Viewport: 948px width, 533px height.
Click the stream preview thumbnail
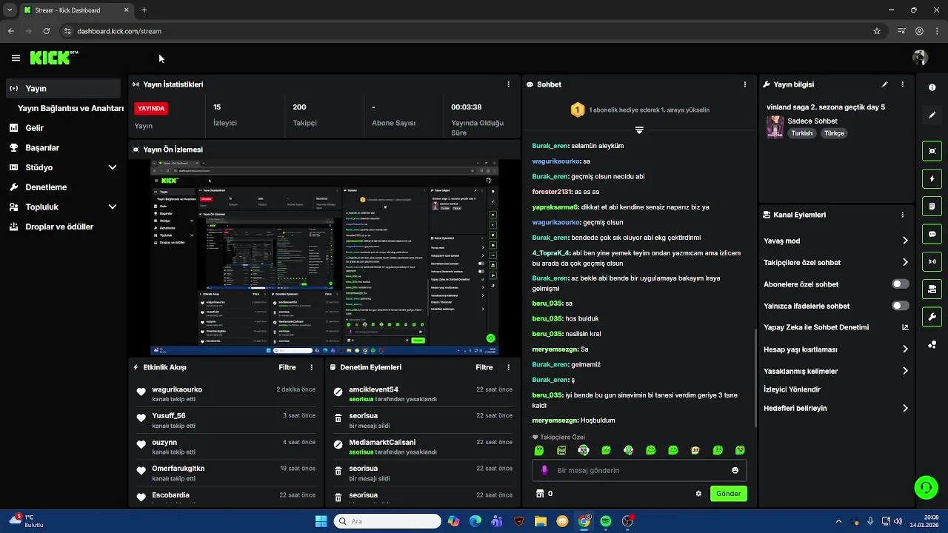[x=324, y=258]
